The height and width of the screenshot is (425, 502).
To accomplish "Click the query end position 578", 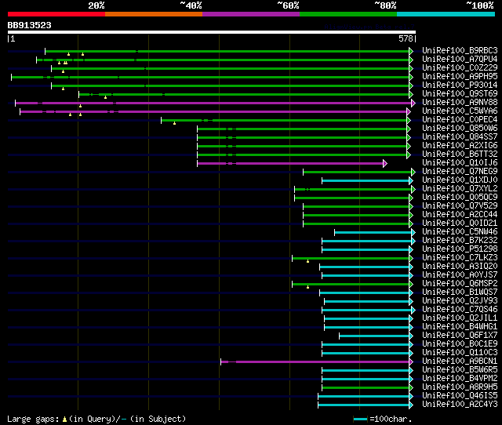I will pos(406,38).
